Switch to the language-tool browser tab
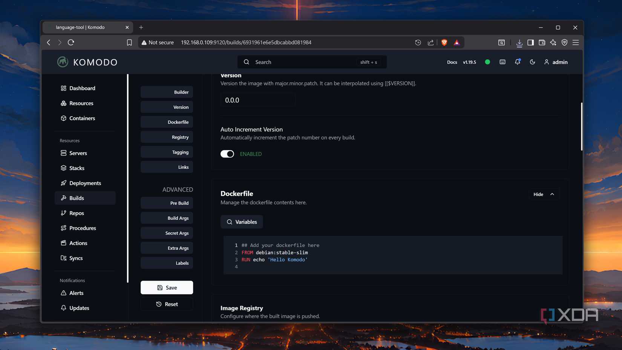The width and height of the screenshot is (622, 350). point(83,27)
